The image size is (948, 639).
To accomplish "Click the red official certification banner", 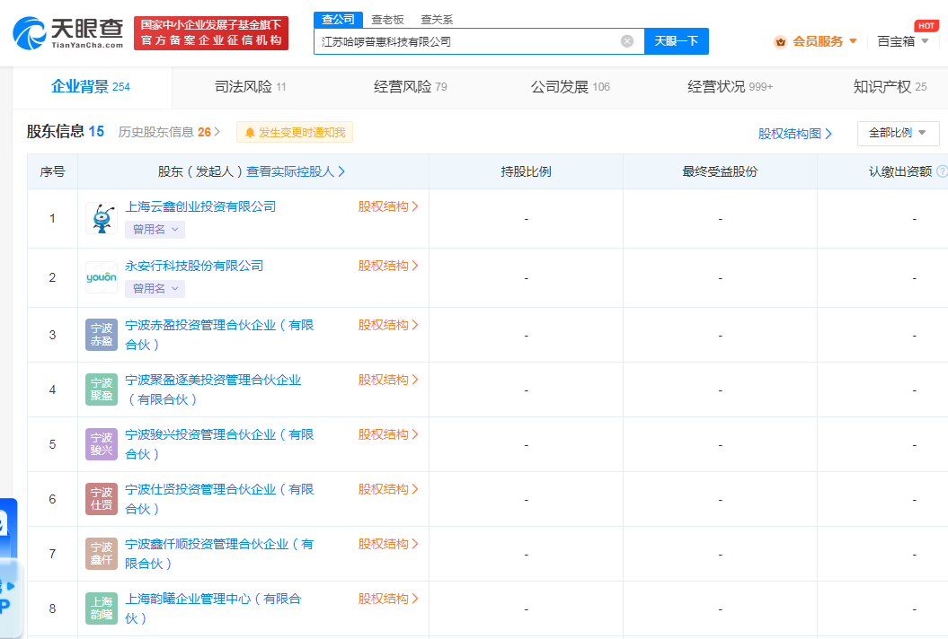I will click(x=211, y=33).
